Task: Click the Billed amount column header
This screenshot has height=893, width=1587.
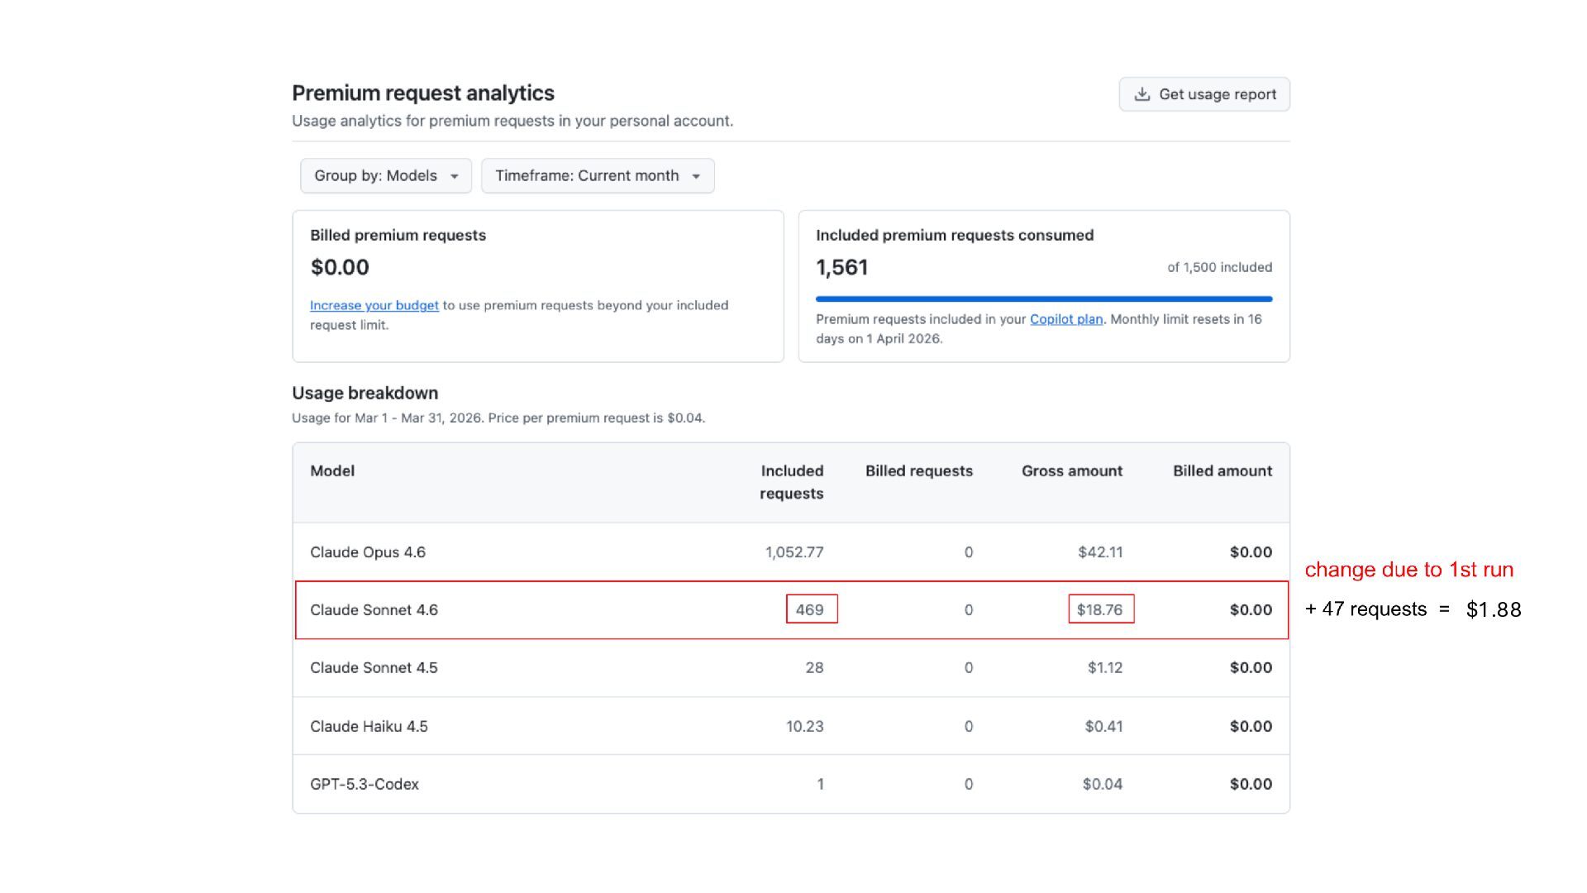Action: pyautogui.click(x=1222, y=471)
